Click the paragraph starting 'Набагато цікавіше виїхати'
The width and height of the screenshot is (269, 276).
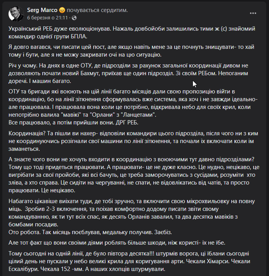pyautogui.click(x=132, y=213)
